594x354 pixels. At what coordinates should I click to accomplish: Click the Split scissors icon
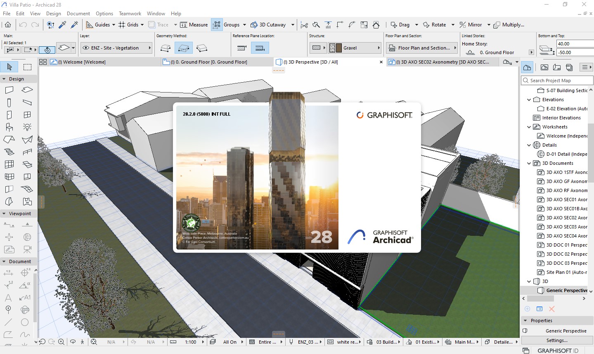tap(304, 25)
